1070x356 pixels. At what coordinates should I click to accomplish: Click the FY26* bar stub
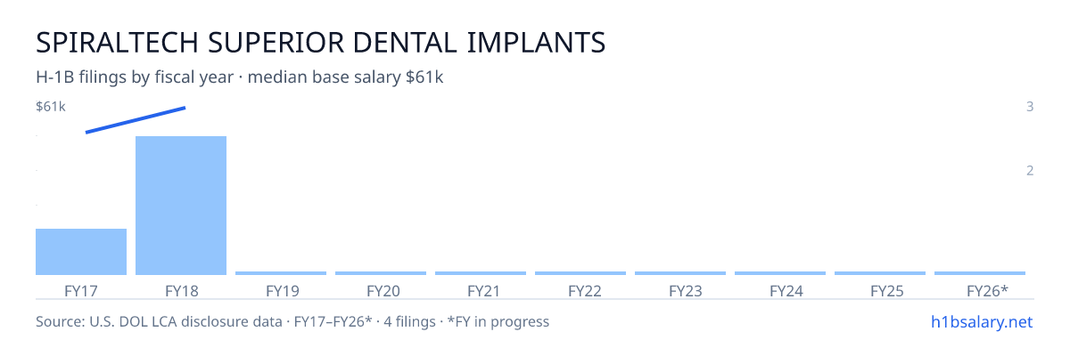(980, 273)
